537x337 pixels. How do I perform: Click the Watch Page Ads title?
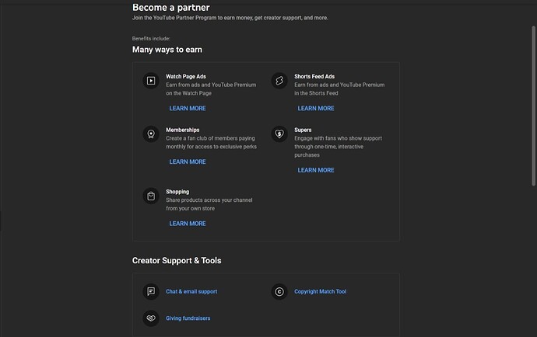click(186, 77)
